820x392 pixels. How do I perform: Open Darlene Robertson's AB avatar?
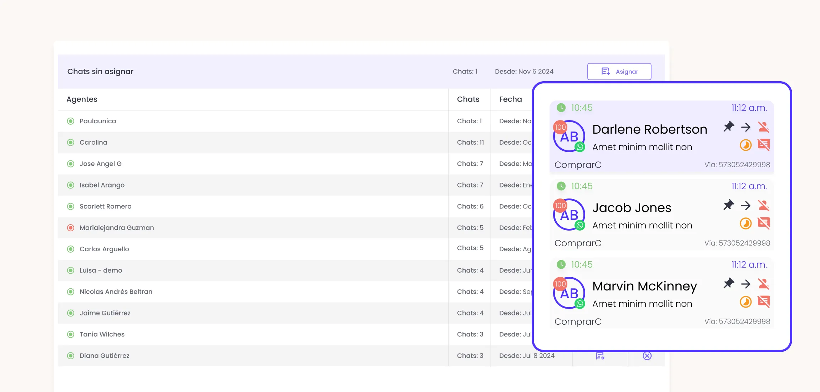point(569,136)
